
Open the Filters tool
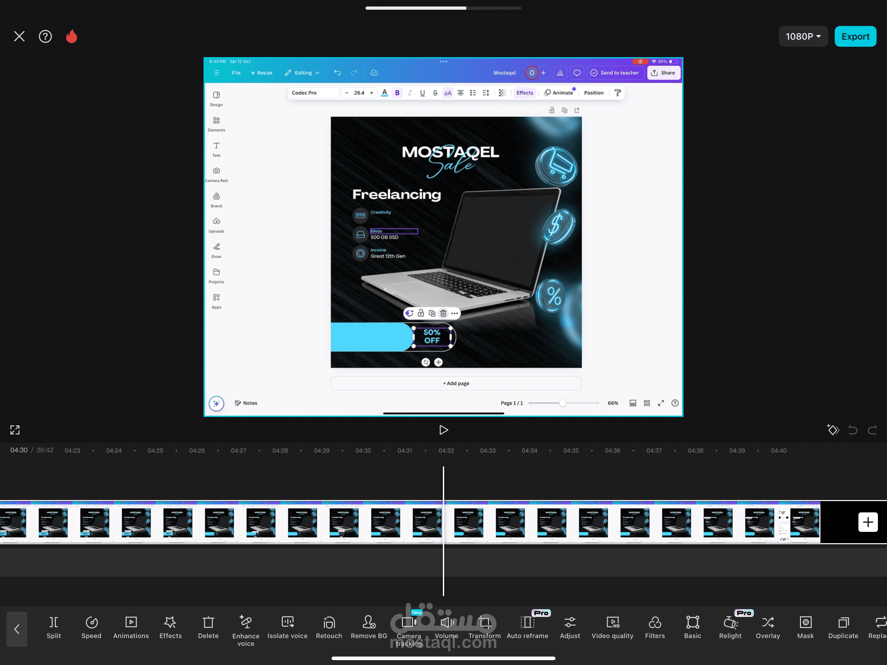[x=655, y=627]
